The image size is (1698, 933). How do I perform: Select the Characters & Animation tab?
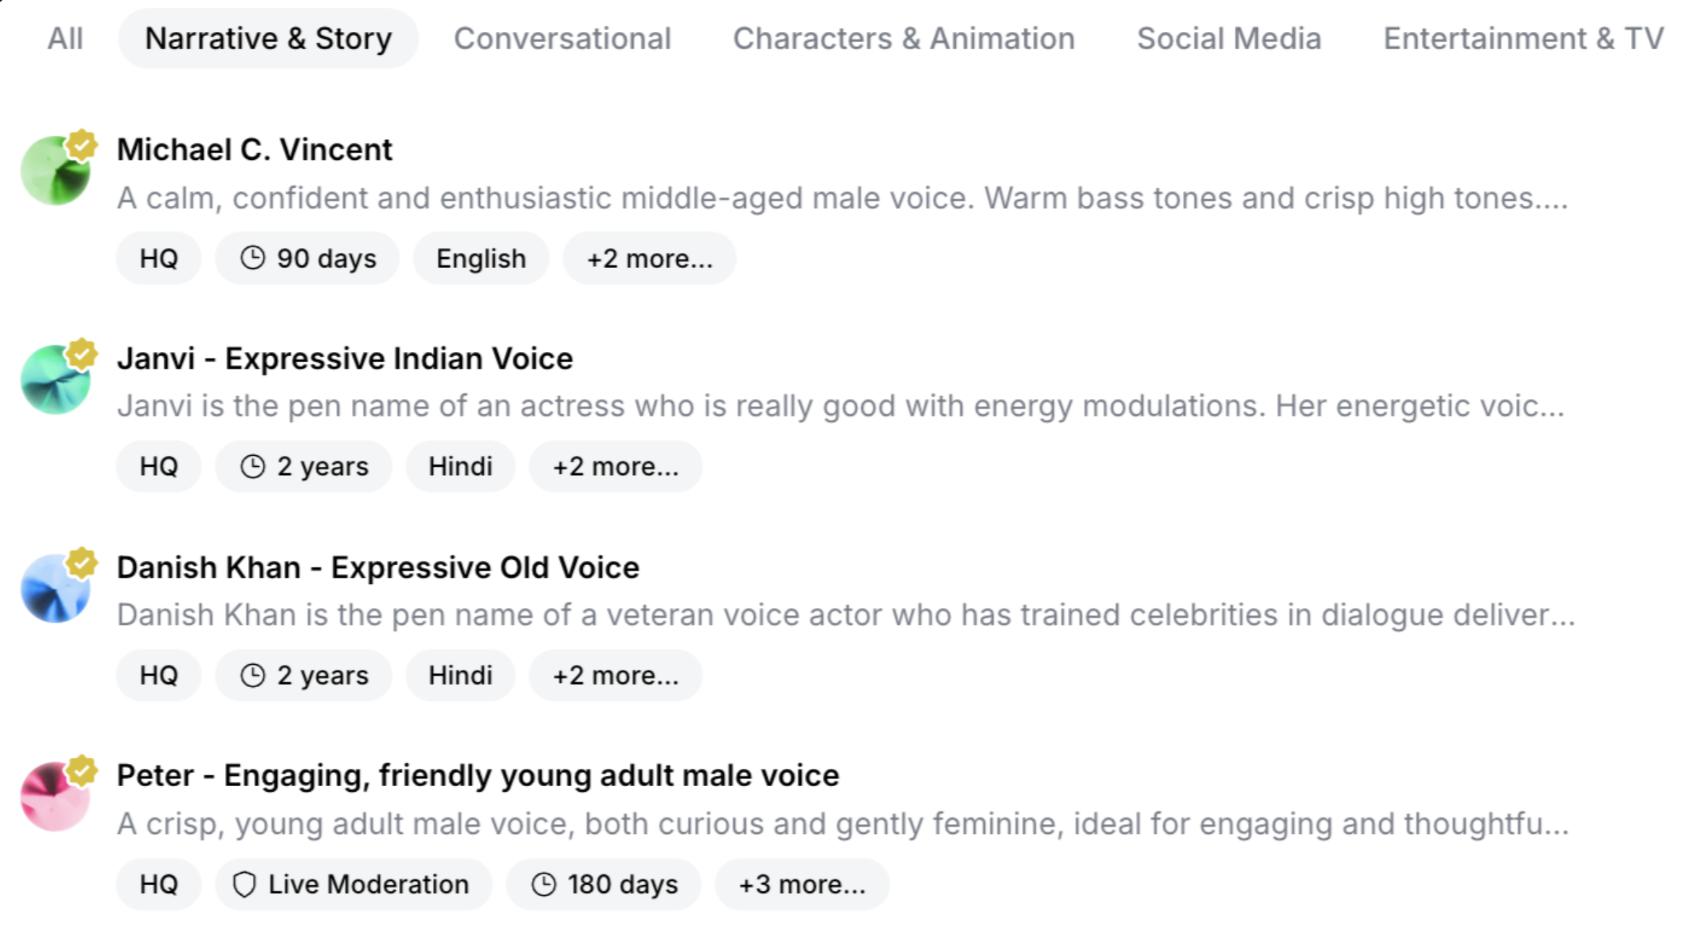[x=904, y=39]
